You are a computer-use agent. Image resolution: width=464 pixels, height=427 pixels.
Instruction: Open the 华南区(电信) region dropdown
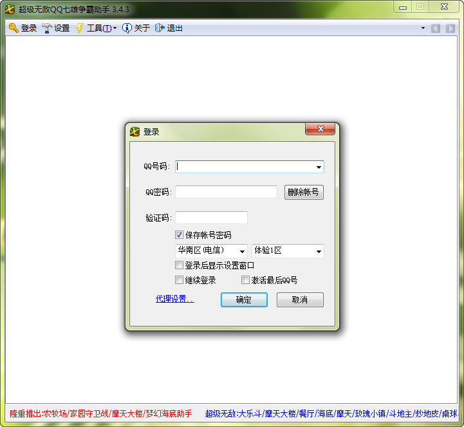(x=211, y=251)
